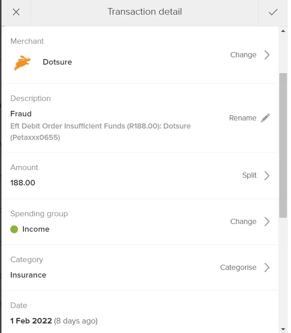This screenshot has height=333, width=291.
Task: Choose Categorise for the Insurance category
Action: coord(238,268)
